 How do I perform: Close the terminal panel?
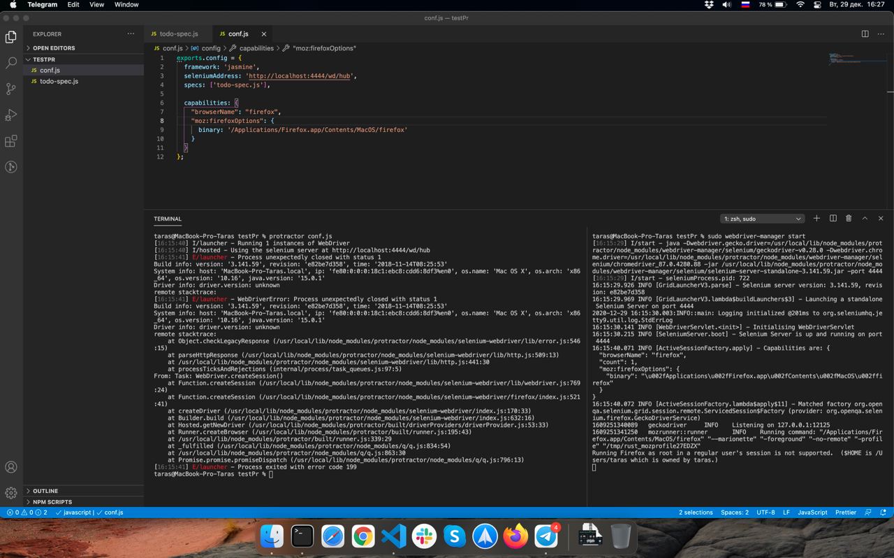tap(881, 219)
